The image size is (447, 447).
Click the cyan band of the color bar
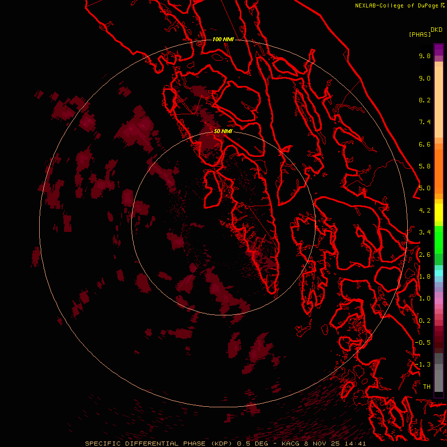pyautogui.click(x=439, y=273)
